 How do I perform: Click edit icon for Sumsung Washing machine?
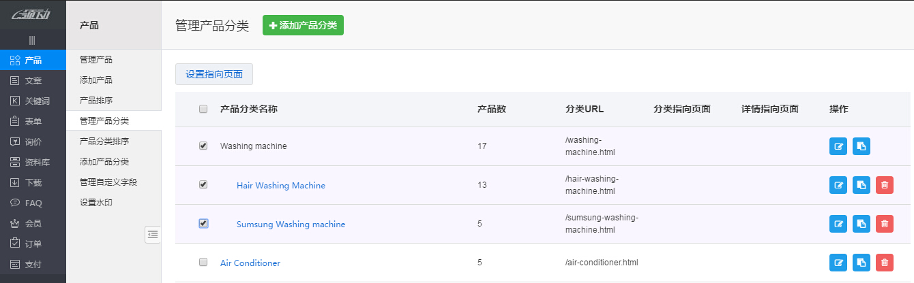click(x=838, y=224)
